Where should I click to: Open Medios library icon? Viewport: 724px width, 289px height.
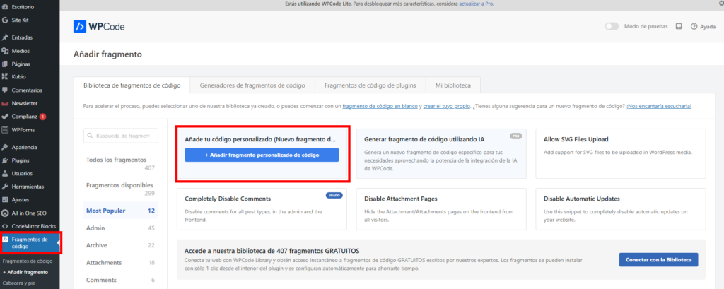pyautogui.click(x=5, y=51)
